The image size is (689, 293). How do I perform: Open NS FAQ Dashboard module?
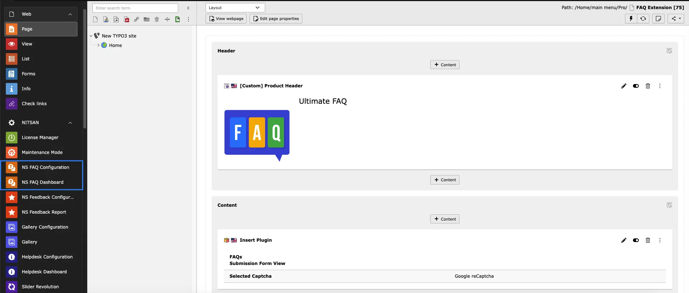point(41,182)
